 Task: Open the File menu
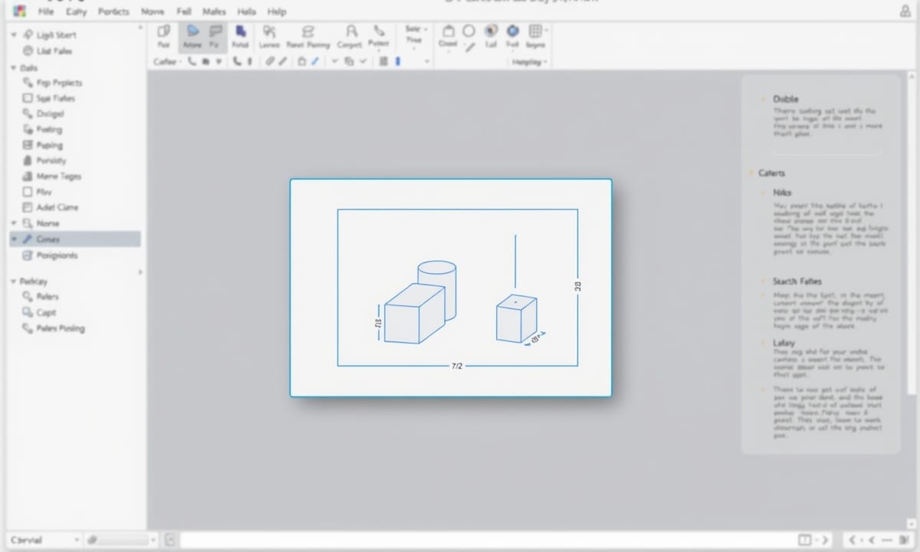pos(45,11)
